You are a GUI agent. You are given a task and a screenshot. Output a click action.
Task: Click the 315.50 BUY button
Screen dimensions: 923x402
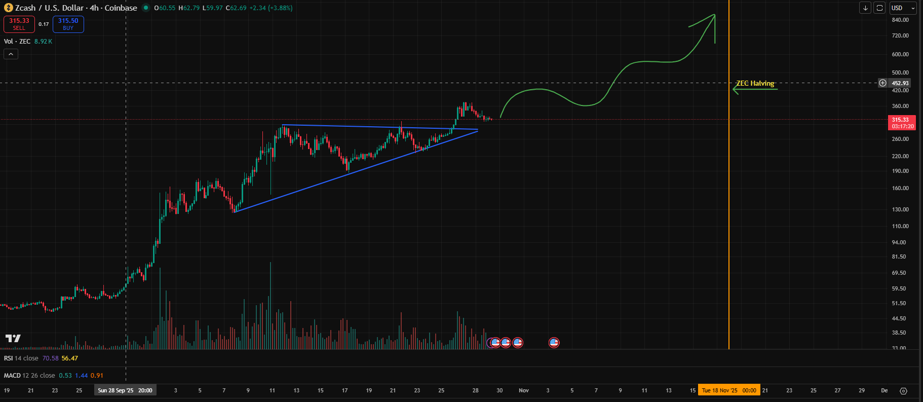click(68, 24)
